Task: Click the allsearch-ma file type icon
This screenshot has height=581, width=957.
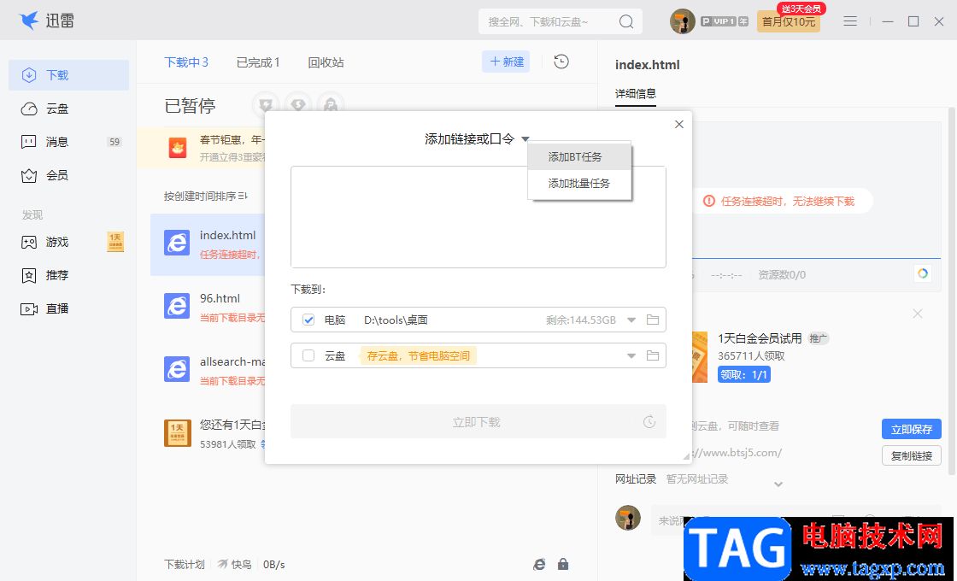Action: click(x=177, y=369)
